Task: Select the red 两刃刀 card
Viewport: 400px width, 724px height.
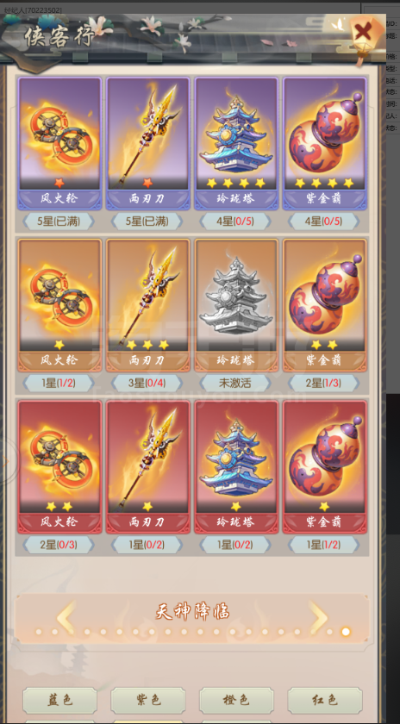Action: [x=147, y=467]
